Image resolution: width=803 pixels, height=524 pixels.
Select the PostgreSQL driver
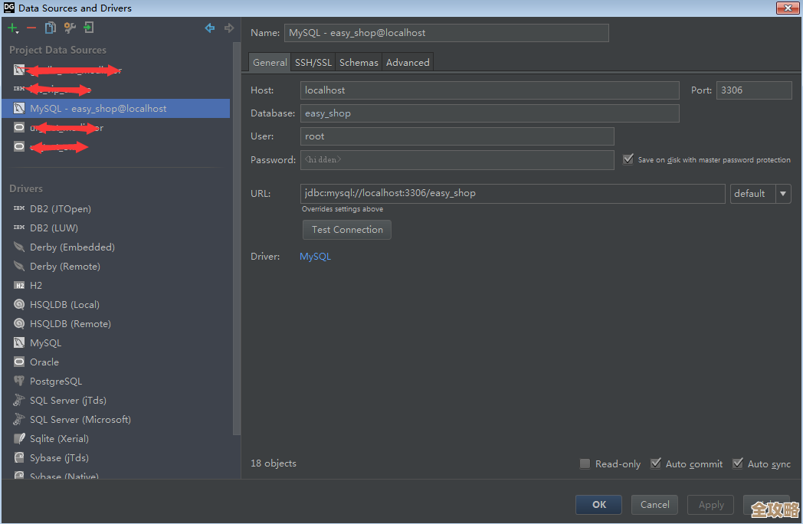click(x=55, y=381)
